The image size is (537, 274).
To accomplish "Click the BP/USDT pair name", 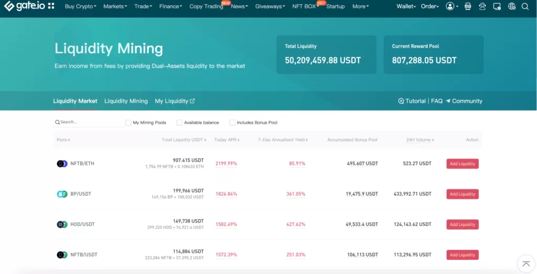I will (x=81, y=194).
